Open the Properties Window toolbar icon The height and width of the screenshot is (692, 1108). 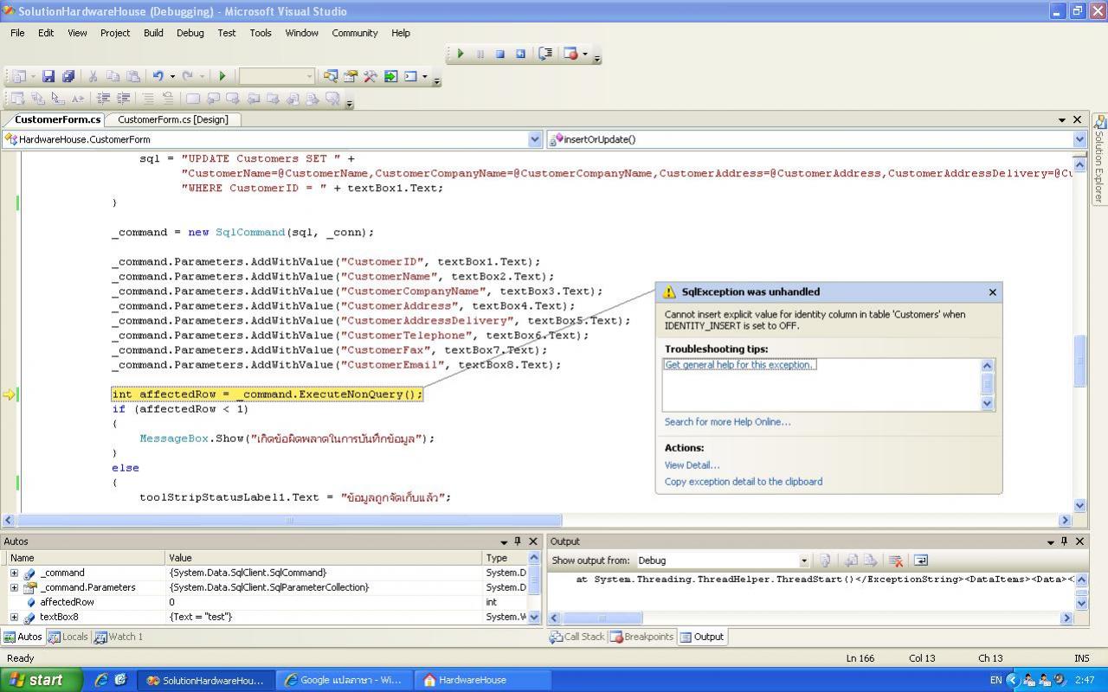pyautogui.click(x=351, y=76)
